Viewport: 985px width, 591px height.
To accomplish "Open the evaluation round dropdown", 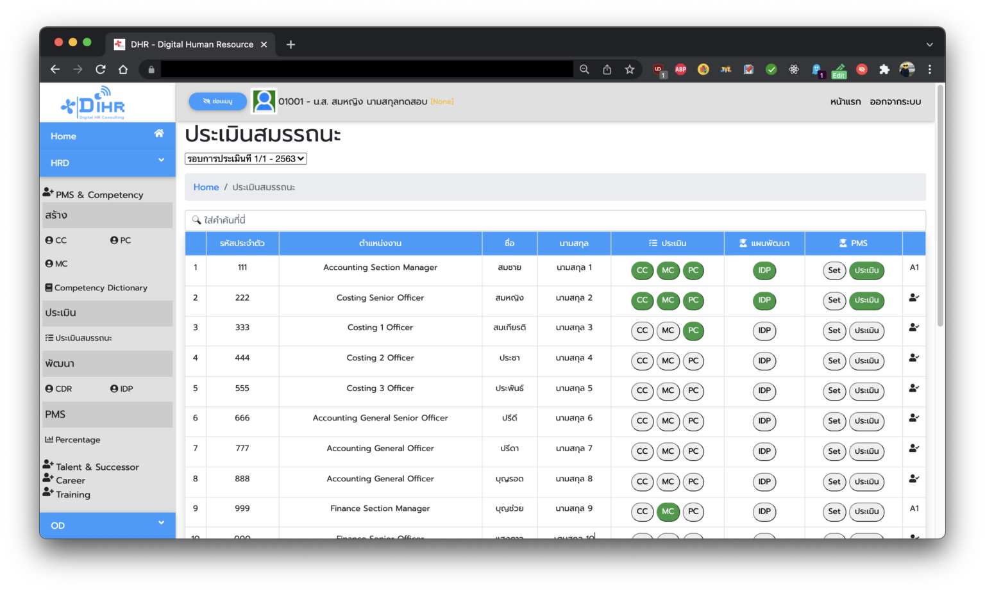I will click(x=246, y=158).
